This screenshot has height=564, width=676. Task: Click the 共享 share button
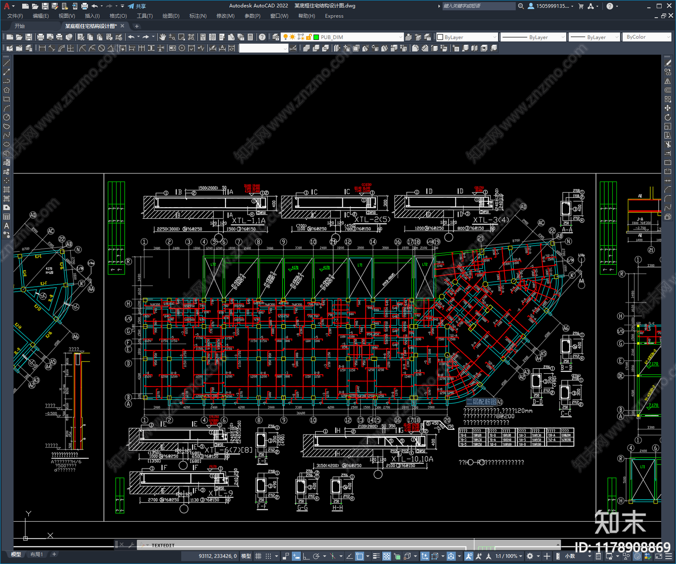tap(137, 6)
